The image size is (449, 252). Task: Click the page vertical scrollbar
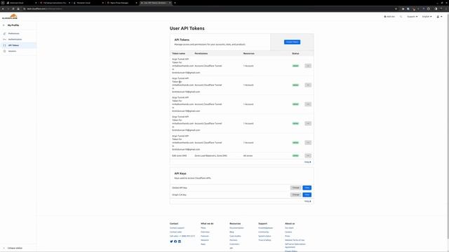(448, 126)
